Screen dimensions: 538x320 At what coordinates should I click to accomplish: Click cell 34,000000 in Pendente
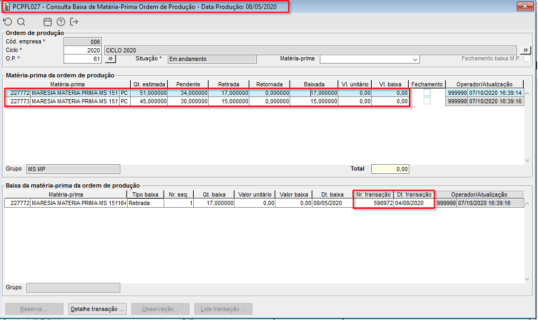[x=188, y=93]
